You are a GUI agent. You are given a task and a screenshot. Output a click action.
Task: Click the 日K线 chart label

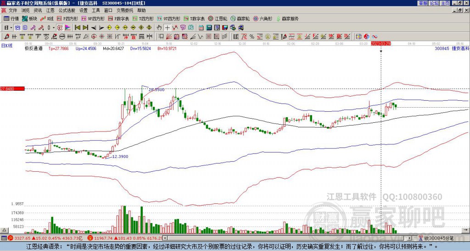click(x=6, y=46)
